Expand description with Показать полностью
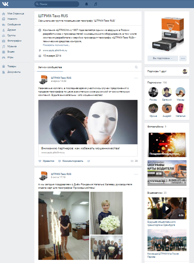194x263 pixels. tap(56, 45)
